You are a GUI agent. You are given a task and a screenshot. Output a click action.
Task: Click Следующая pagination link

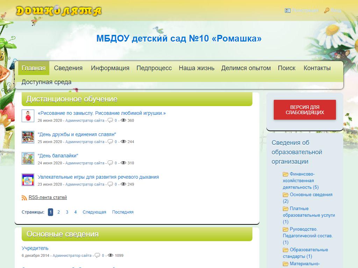[x=94, y=212]
